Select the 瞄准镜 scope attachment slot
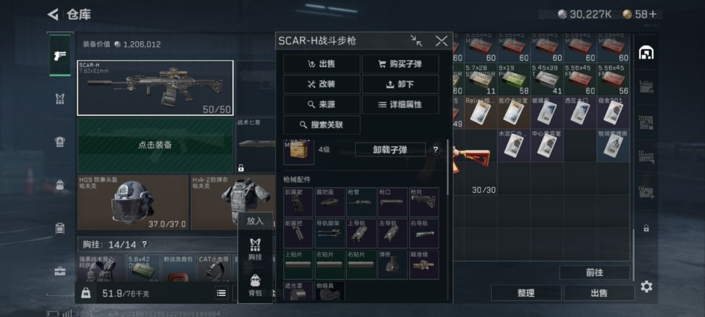The image size is (705, 317). pyautogui.click(x=424, y=265)
